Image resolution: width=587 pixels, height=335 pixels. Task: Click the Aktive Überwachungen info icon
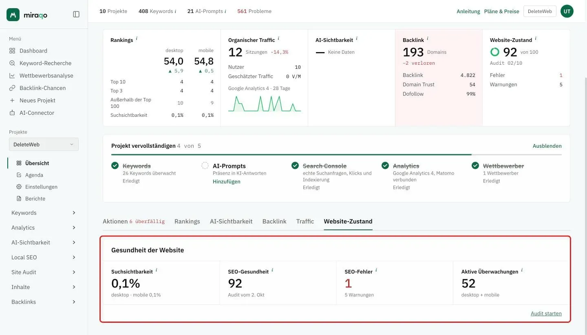(522, 270)
